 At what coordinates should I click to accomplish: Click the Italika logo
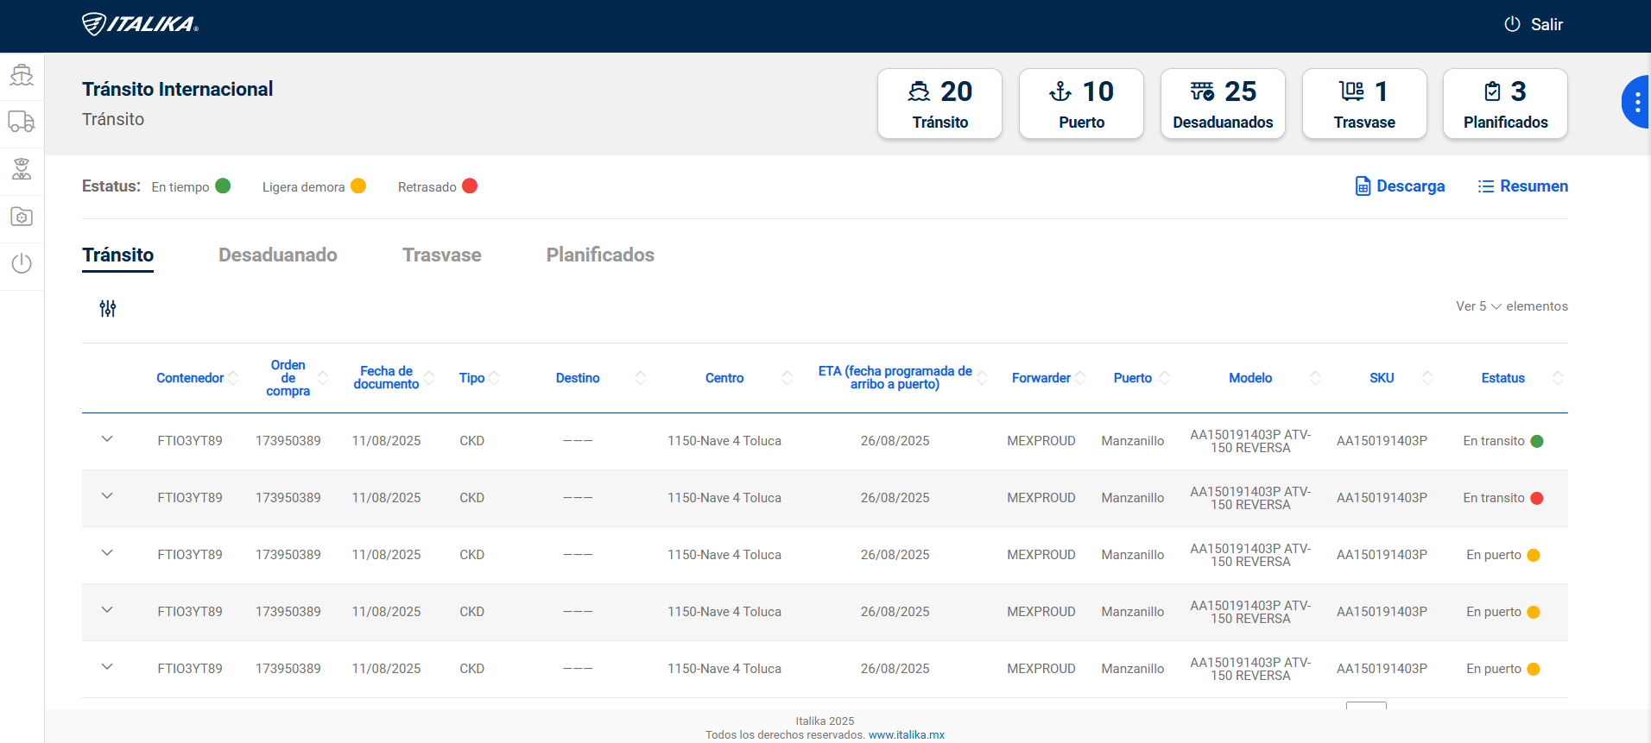(x=140, y=24)
